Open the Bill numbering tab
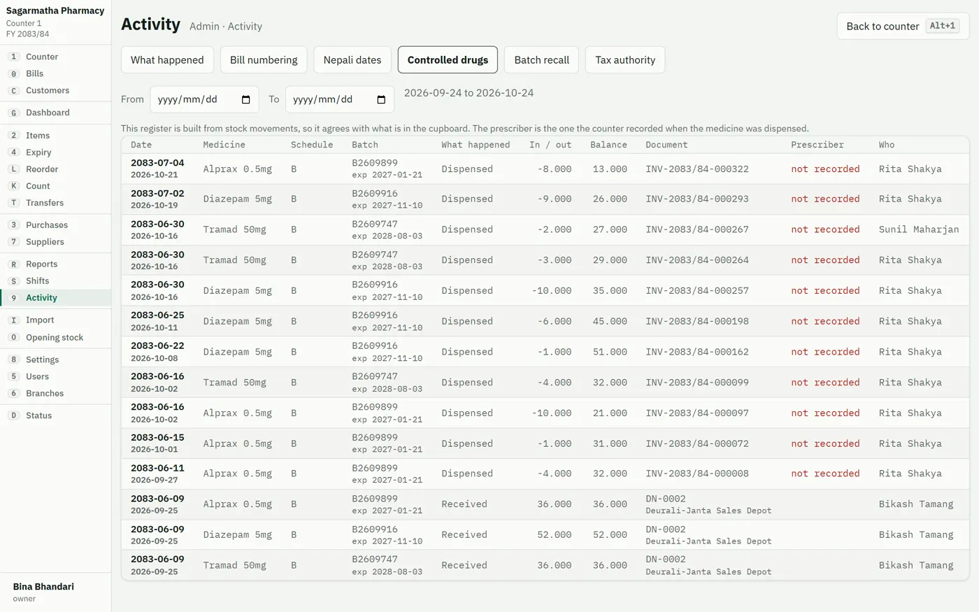Screen dimensions: 979x612 pyautogui.click(x=264, y=59)
